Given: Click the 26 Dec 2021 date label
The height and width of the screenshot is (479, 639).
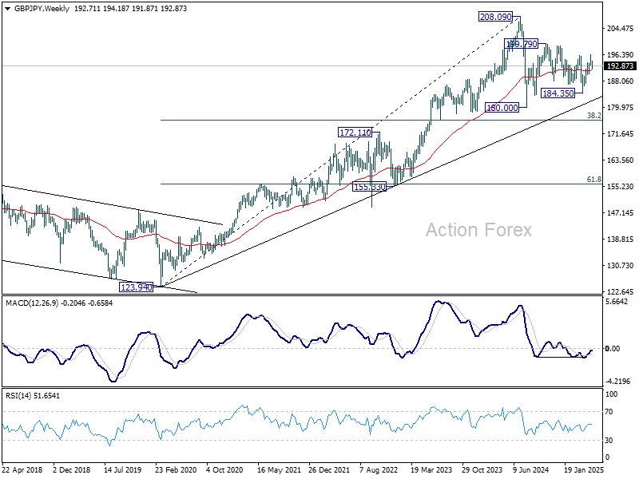Looking at the screenshot, I should coord(329,470).
